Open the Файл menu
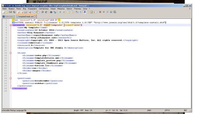This screenshot has width=204, height=114. point(4,9)
